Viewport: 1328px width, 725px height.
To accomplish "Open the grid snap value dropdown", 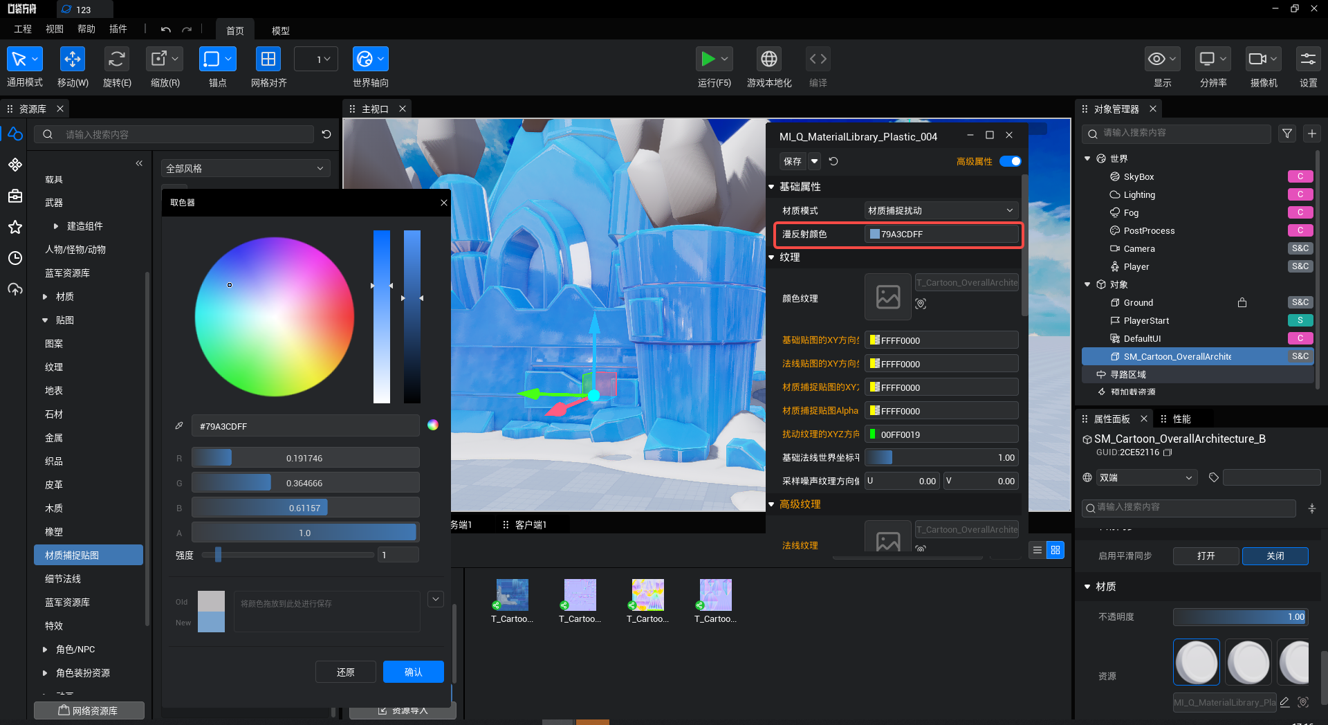I will [x=316, y=59].
